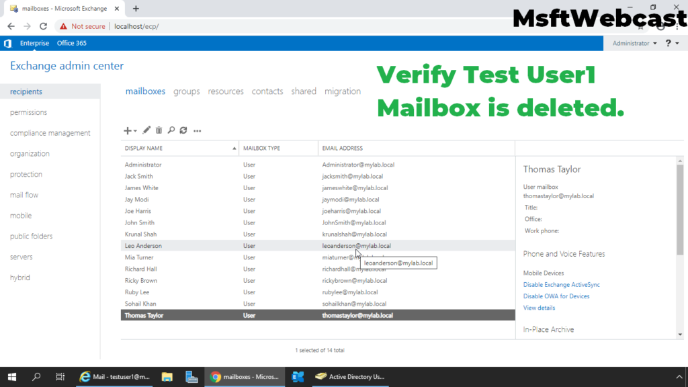Open Exchange shell taskbar icon
The height and width of the screenshot is (387, 688).
[x=298, y=376]
